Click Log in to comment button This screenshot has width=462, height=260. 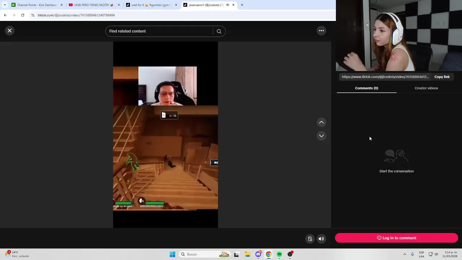(x=396, y=238)
